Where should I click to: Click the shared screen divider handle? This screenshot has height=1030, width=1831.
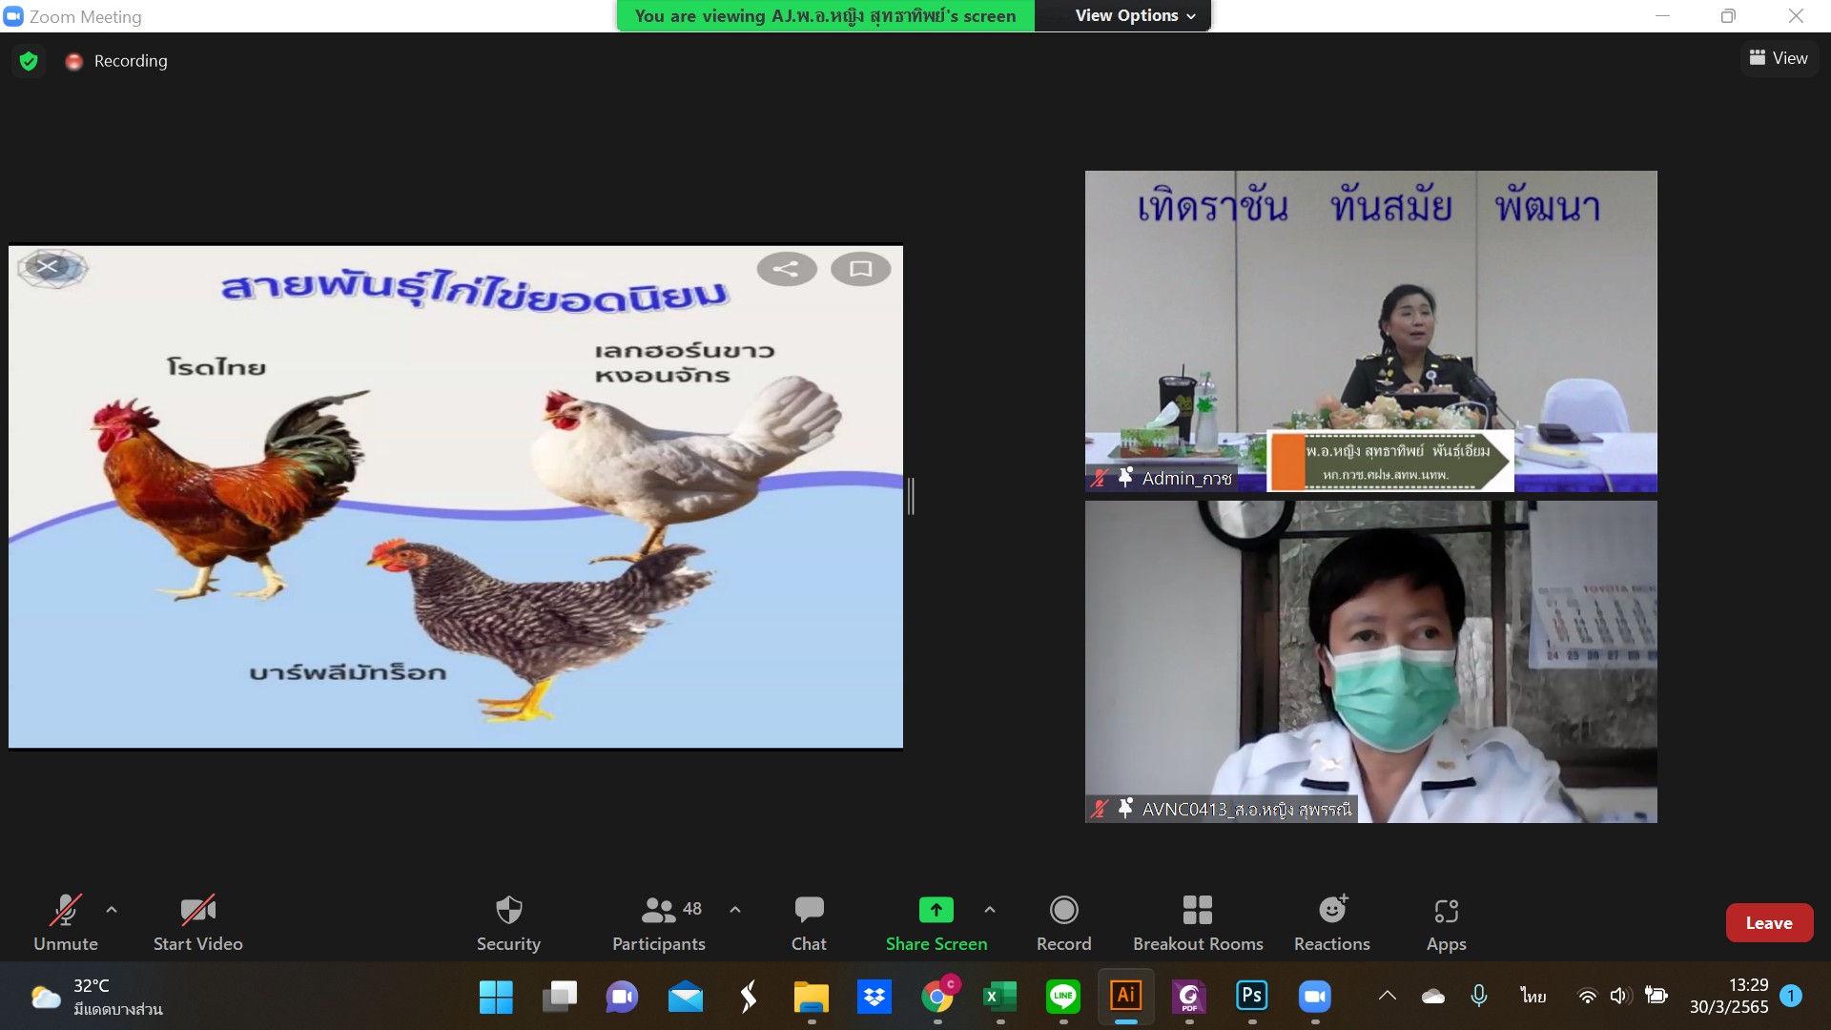[x=911, y=496]
